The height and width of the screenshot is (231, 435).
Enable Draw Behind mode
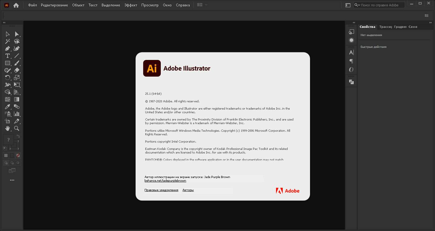12,163
